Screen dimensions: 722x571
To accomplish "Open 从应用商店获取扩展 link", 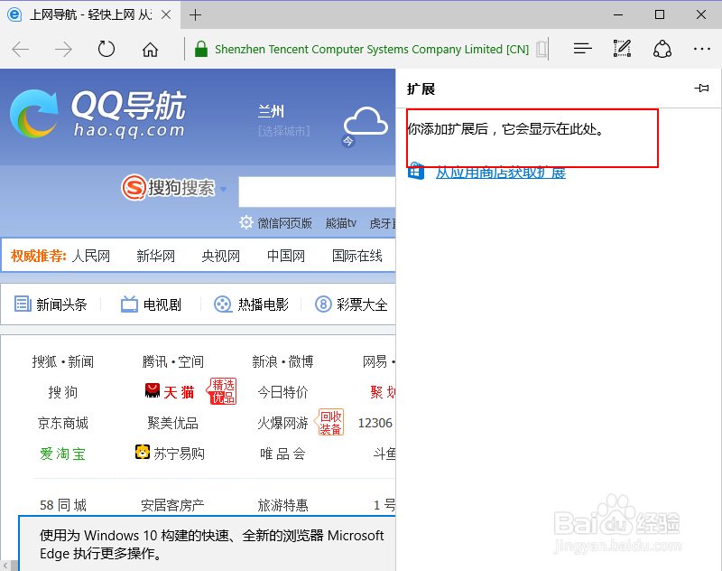I will point(501,173).
